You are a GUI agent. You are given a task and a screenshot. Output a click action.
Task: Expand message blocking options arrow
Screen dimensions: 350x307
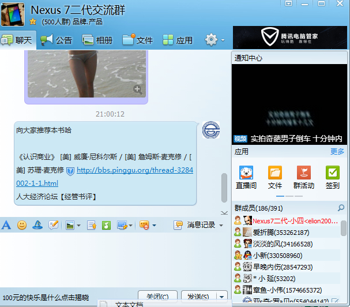[154, 225]
